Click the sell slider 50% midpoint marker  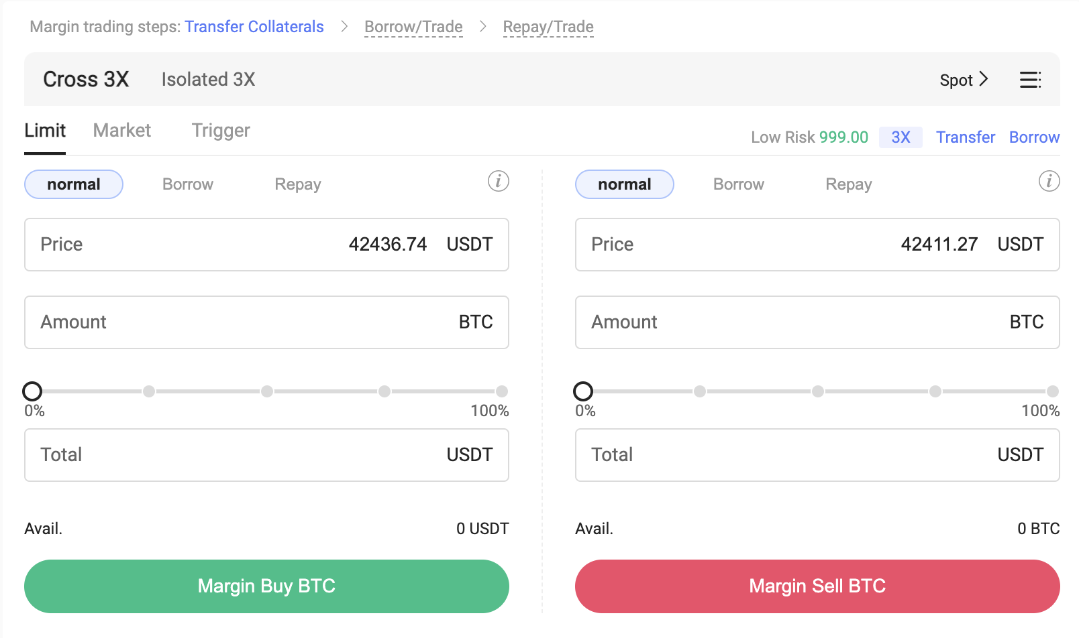tap(817, 391)
